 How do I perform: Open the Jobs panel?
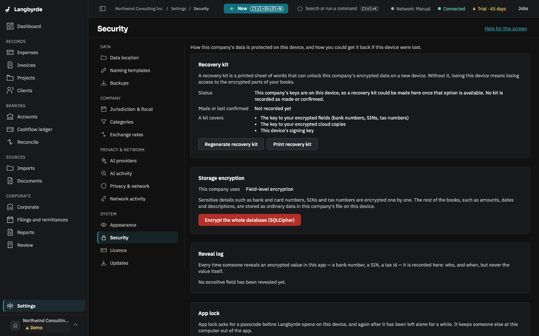tap(523, 9)
